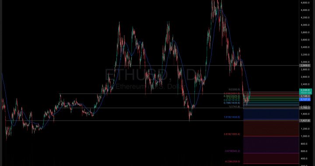The image size is (315, 166).
Task: Click the 2,400.0 price axis tick
Action: [305, 84]
